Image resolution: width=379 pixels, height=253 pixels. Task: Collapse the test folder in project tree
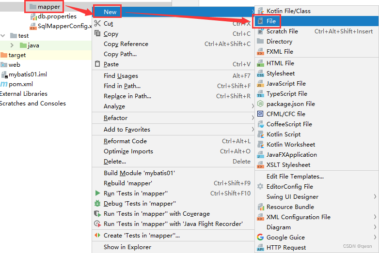pyautogui.click(x=3, y=36)
